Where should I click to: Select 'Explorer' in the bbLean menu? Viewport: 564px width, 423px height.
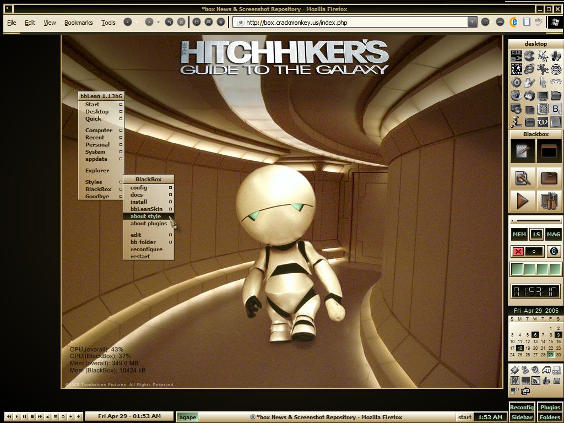point(101,171)
